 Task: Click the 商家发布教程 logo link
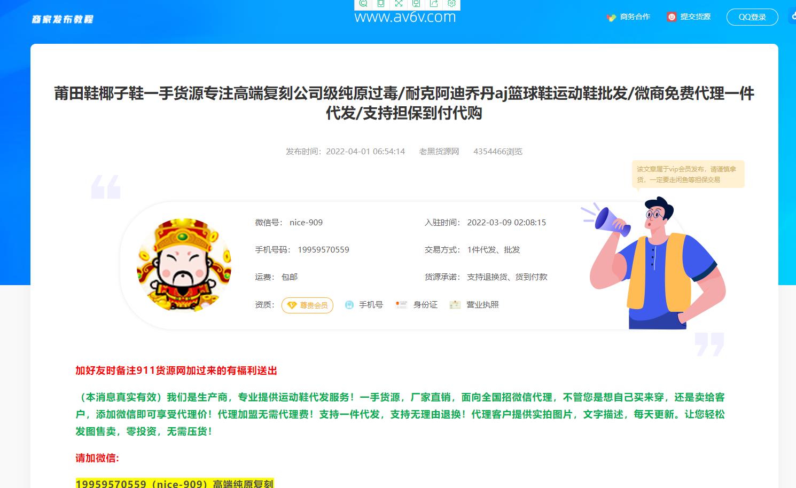click(x=63, y=19)
